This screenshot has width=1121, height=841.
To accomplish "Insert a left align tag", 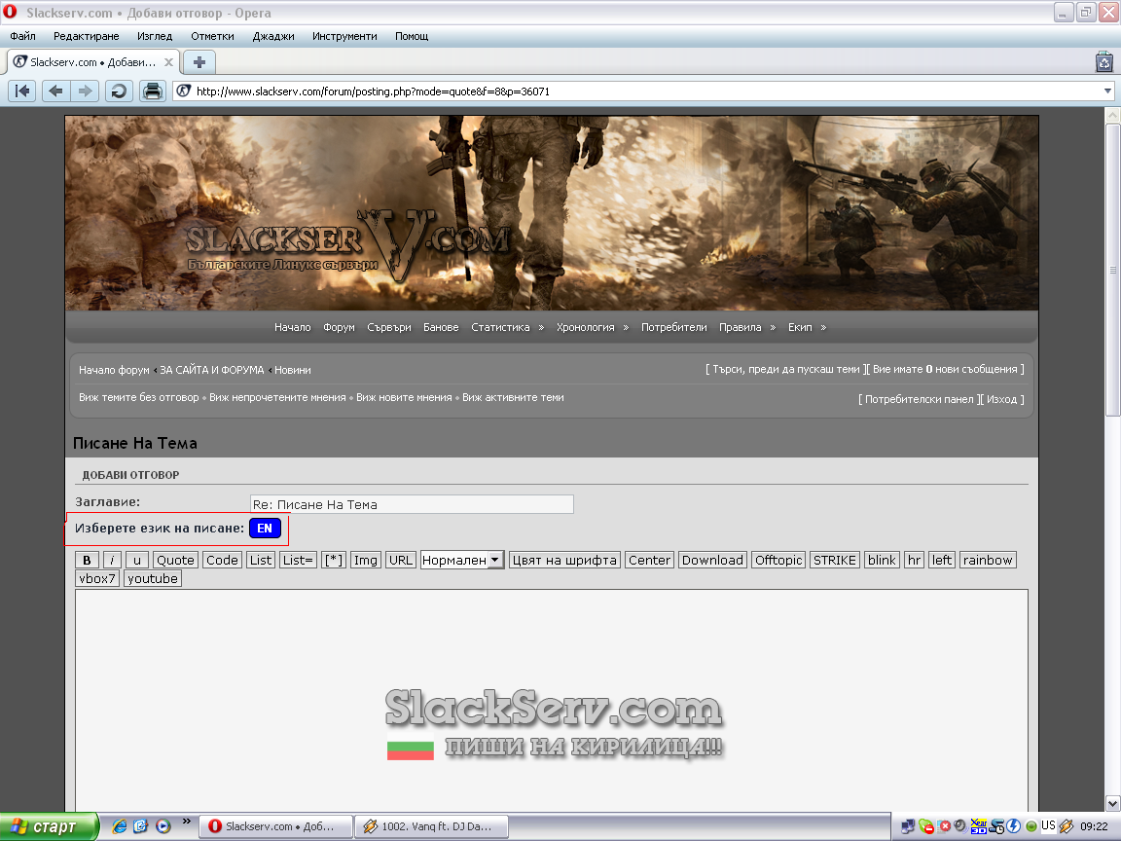I will coord(942,560).
